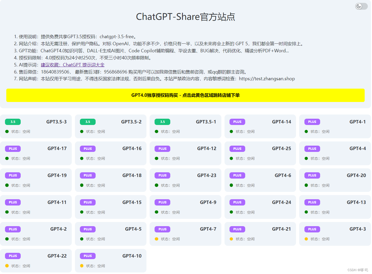Image resolution: width=372 pixels, height=274 pixels.
Task: Click the PLUS badge on the GPT4-5 card
Action: click(x=88, y=229)
